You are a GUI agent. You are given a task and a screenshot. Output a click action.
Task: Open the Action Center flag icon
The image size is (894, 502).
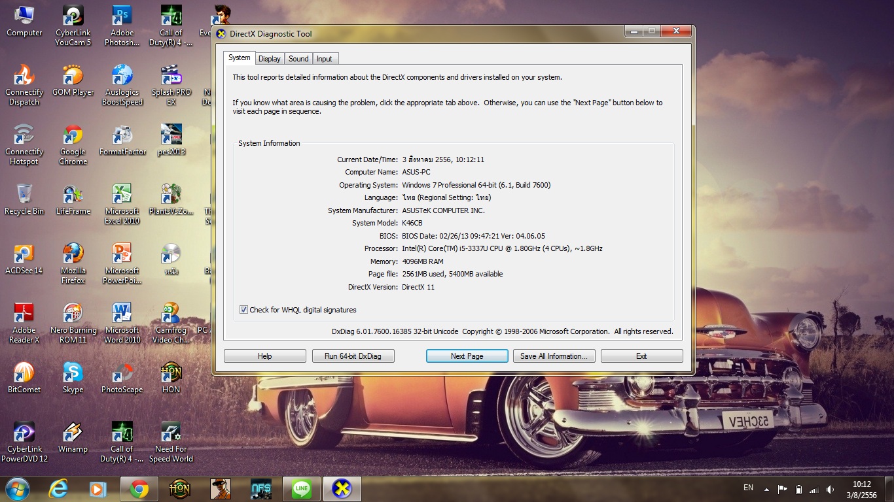click(782, 489)
